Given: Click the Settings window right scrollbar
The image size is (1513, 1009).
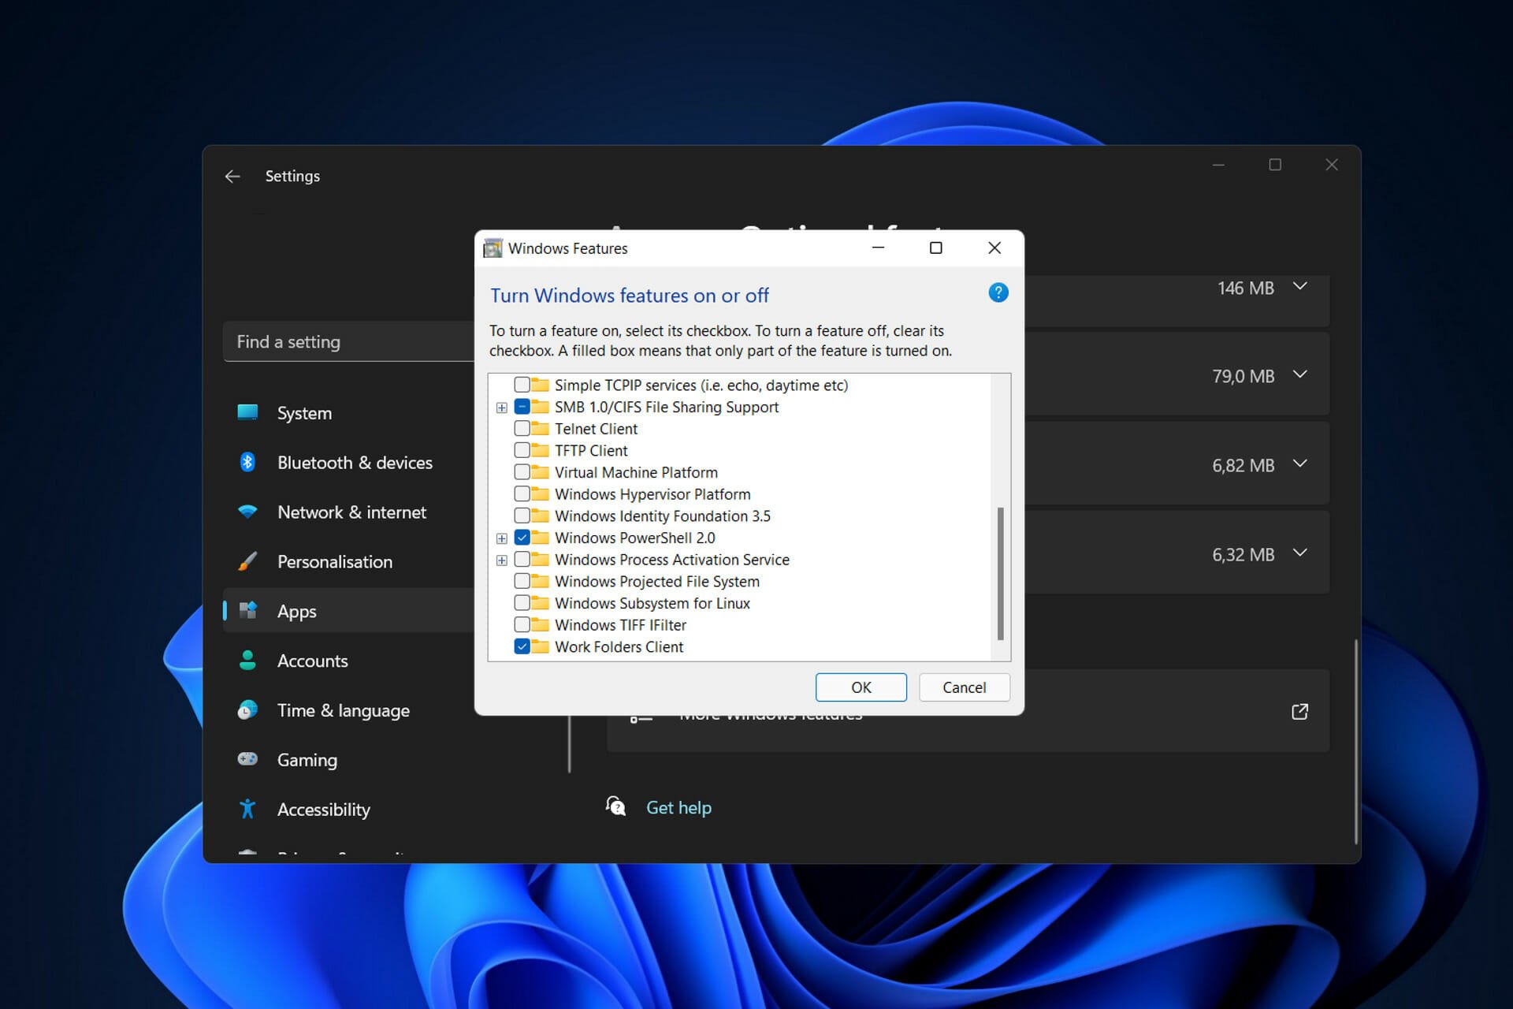Looking at the screenshot, I should point(1355,741).
